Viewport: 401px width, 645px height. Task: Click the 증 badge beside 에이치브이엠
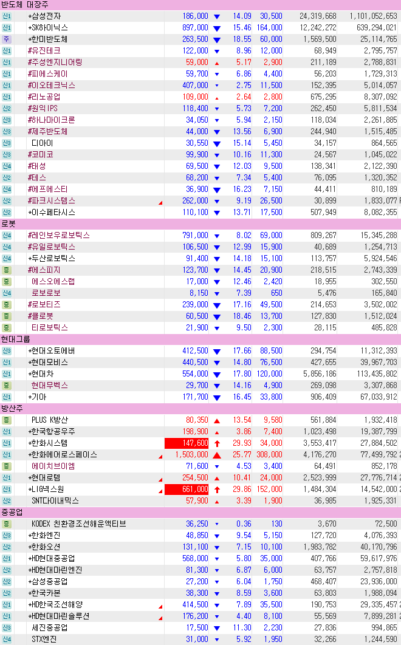coord(7,466)
